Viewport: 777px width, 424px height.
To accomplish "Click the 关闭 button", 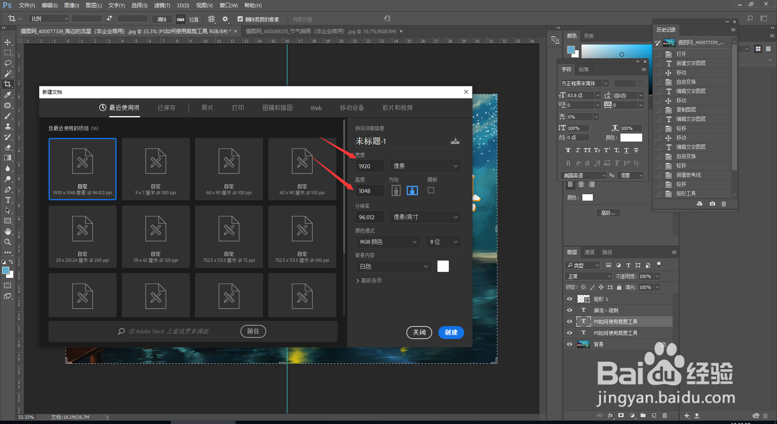I will (419, 333).
